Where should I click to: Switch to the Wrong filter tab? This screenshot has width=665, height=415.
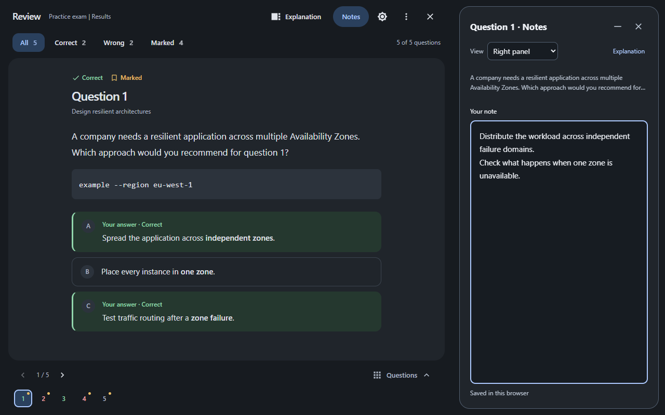118,43
